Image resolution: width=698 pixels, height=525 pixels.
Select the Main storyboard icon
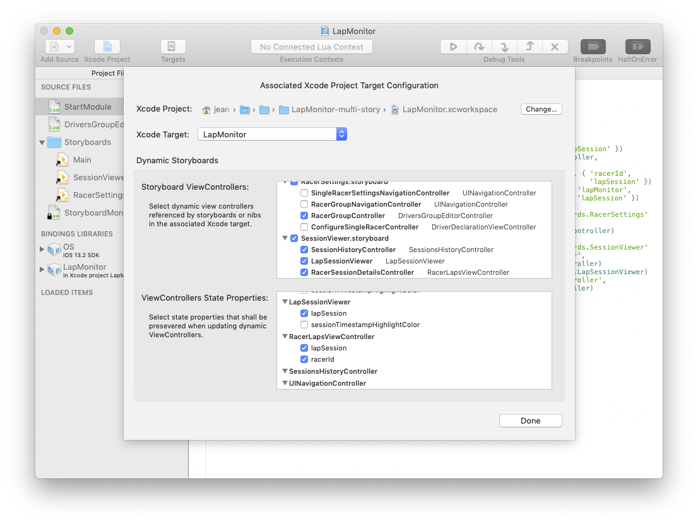pos(62,160)
